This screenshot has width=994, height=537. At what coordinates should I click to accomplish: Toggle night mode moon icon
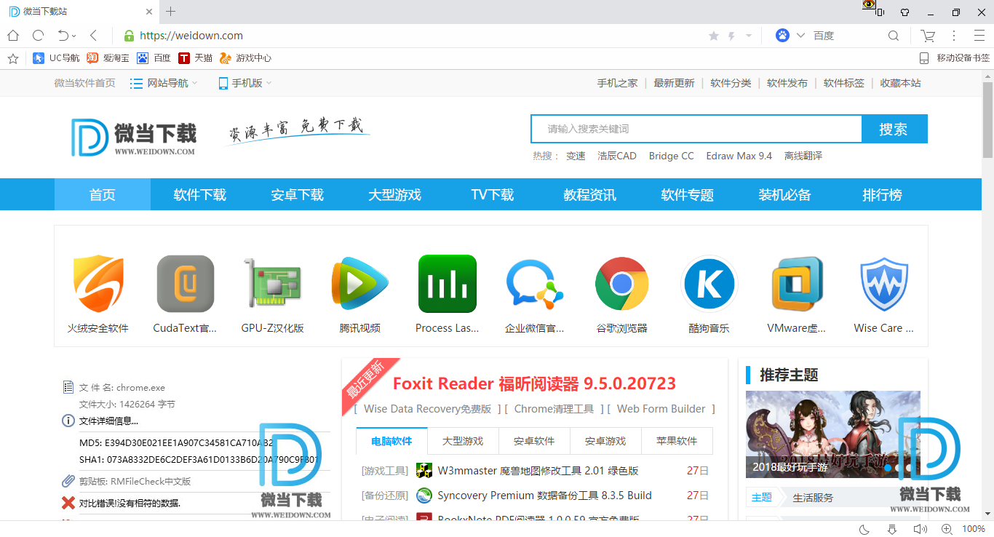(x=864, y=529)
